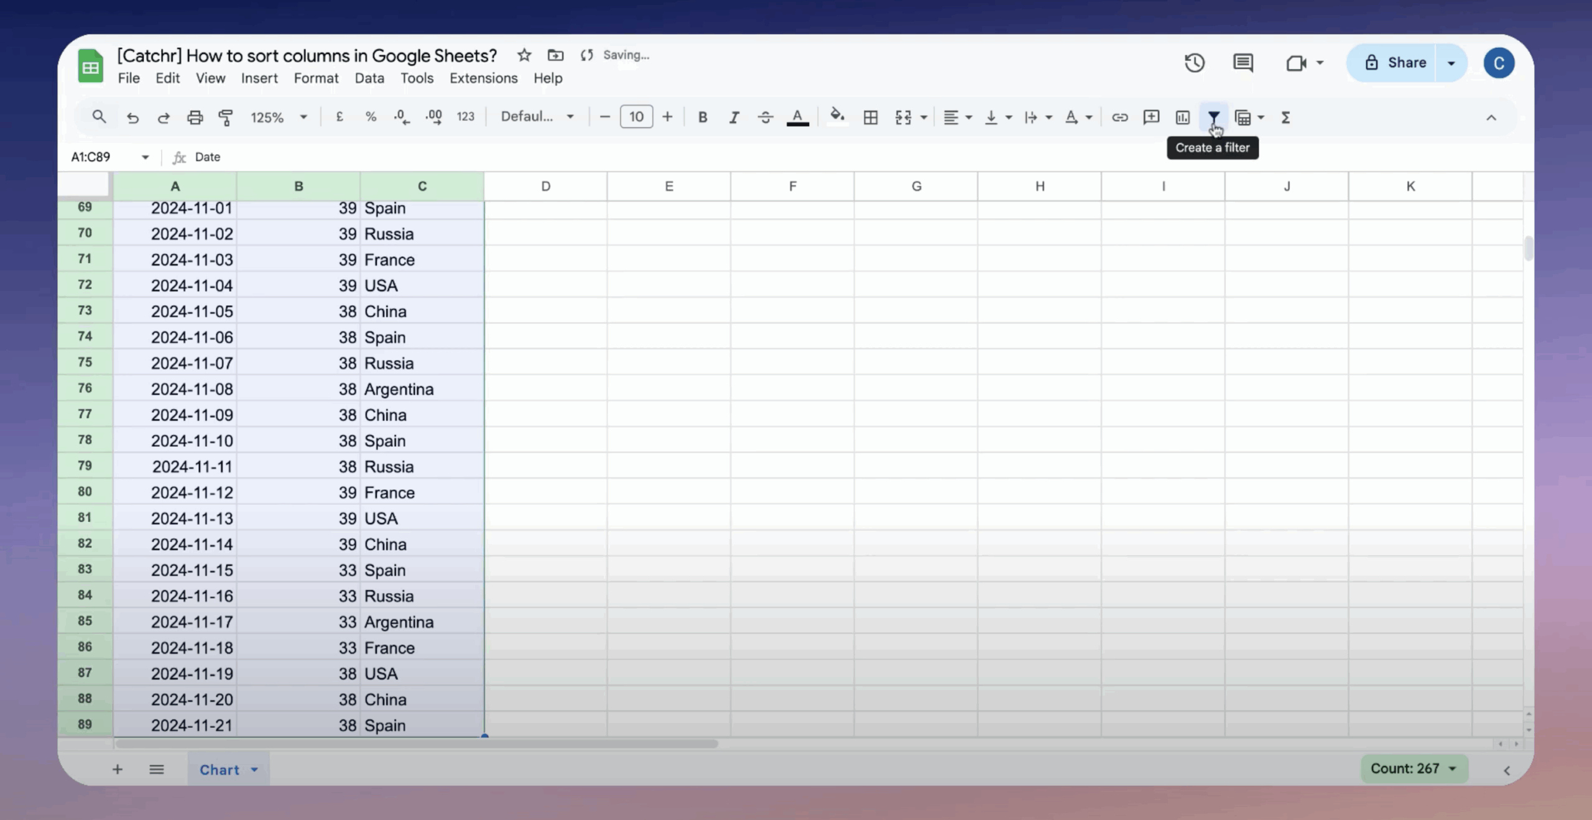Click the Paint format icon
Image resolution: width=1592 pixels, height=820 pixels.
pyautogui.click(x=226, y=117)
